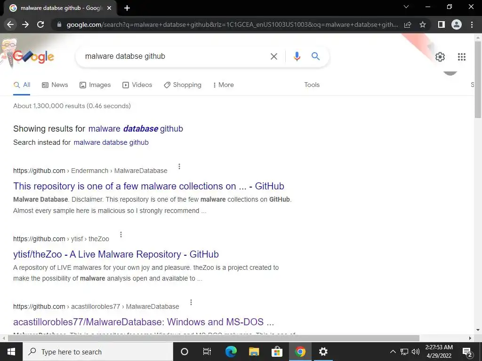Clear the search query with X

[x=273, y=56]
